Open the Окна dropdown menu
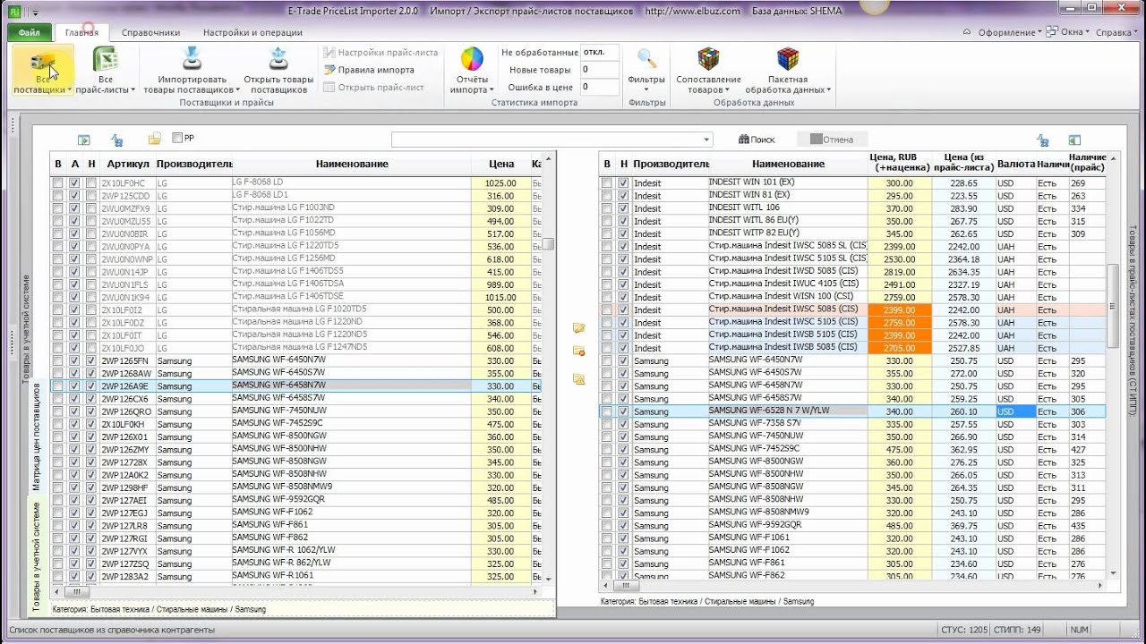Screen dimensions: 1146x644 coord(1067,32)
